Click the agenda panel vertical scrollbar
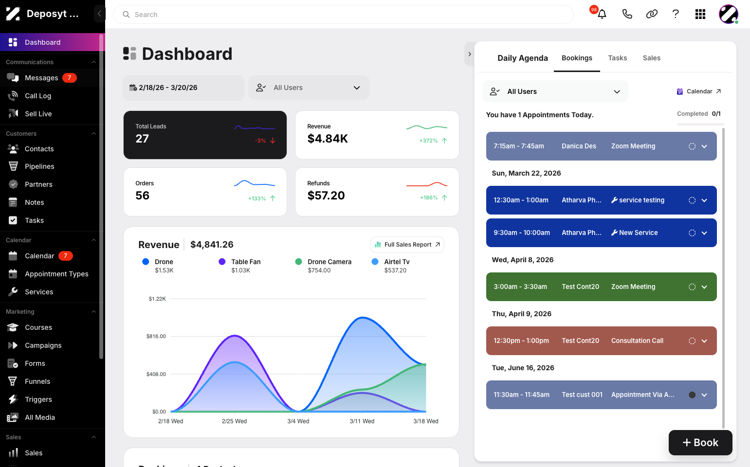Screen dimensions: 750x467 [x=723, y=277]
